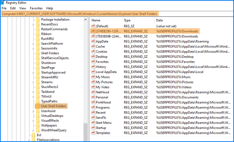Sort values by the Name column header
234x142 pixels.
coord(106,20)
